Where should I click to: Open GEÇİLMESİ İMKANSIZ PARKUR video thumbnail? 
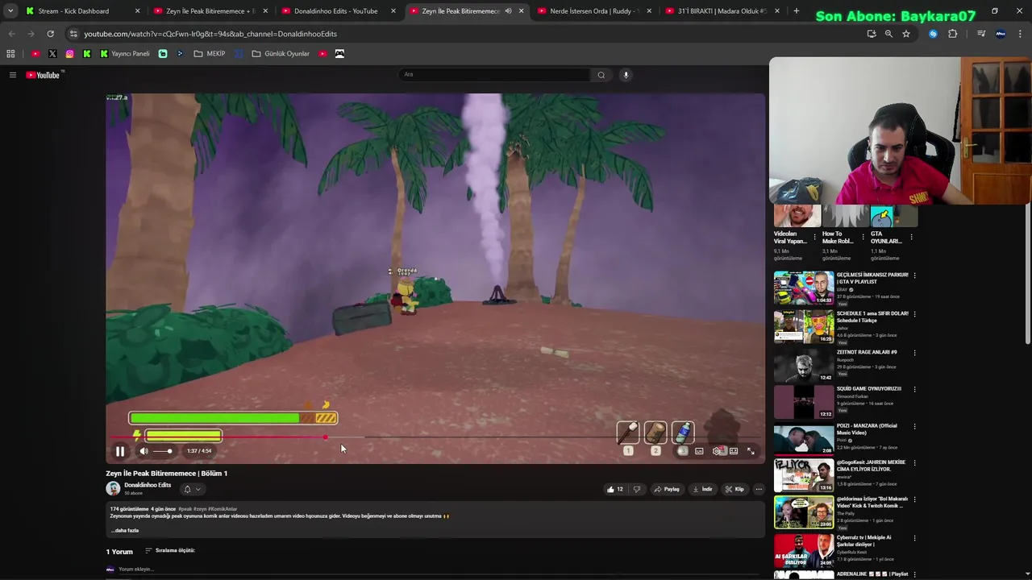(804, 288)
